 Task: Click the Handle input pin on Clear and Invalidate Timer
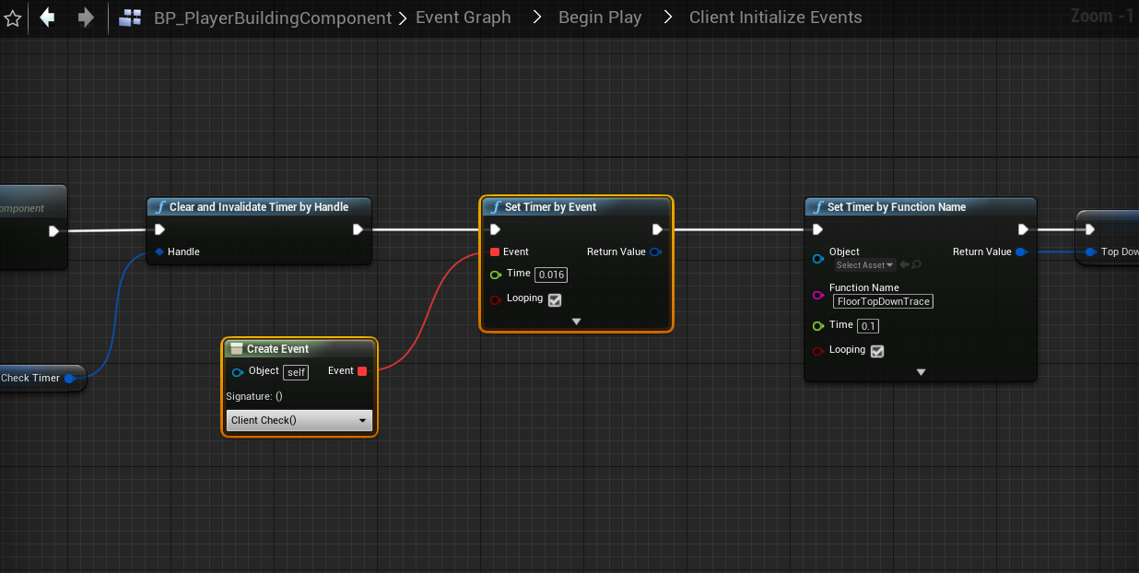[x=159, y=251]
